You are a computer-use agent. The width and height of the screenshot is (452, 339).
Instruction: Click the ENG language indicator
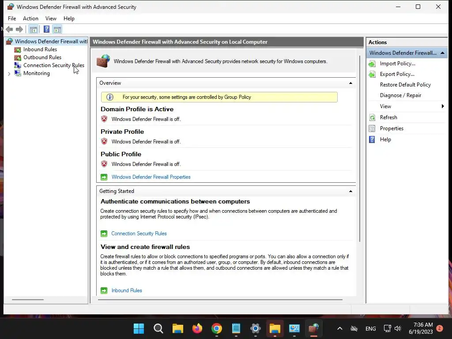pos(370,328)
